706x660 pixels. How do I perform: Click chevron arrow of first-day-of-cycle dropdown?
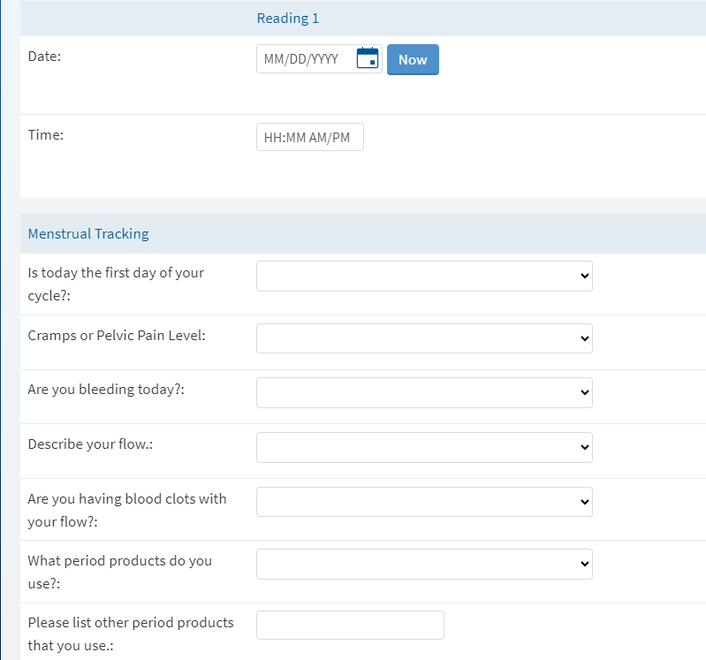pos(584,276)
